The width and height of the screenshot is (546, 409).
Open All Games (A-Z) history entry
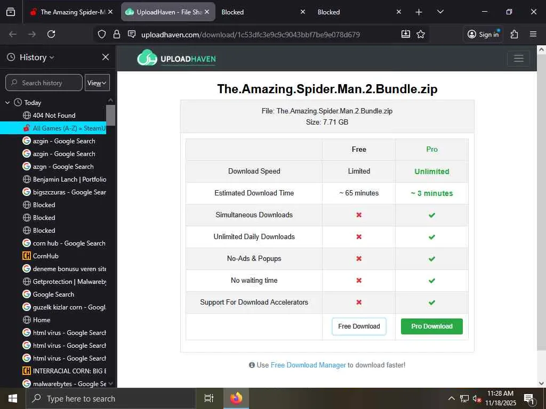pos(53,128)
